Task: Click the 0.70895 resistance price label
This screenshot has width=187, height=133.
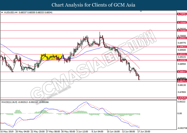Action: tap(182, 14)
